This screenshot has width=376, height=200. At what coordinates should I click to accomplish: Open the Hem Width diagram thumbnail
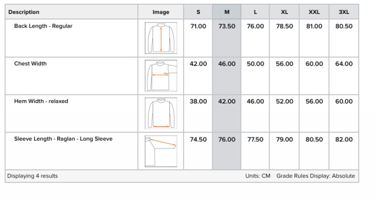[x=161, y=113]
